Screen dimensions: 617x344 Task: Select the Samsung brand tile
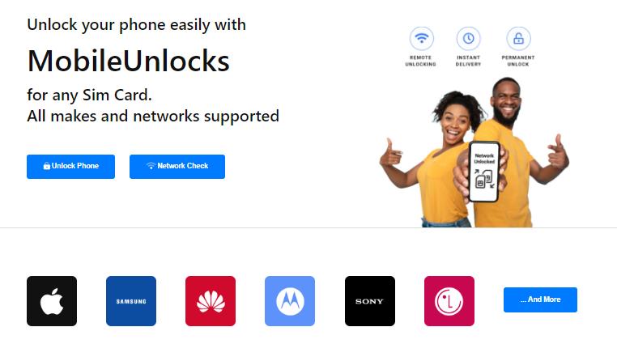tap(131, 301)
